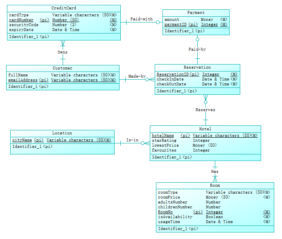This screenshot has height=239, width=282.
Task: Select the CreditCard entity title
Action: tap(63, 8)
